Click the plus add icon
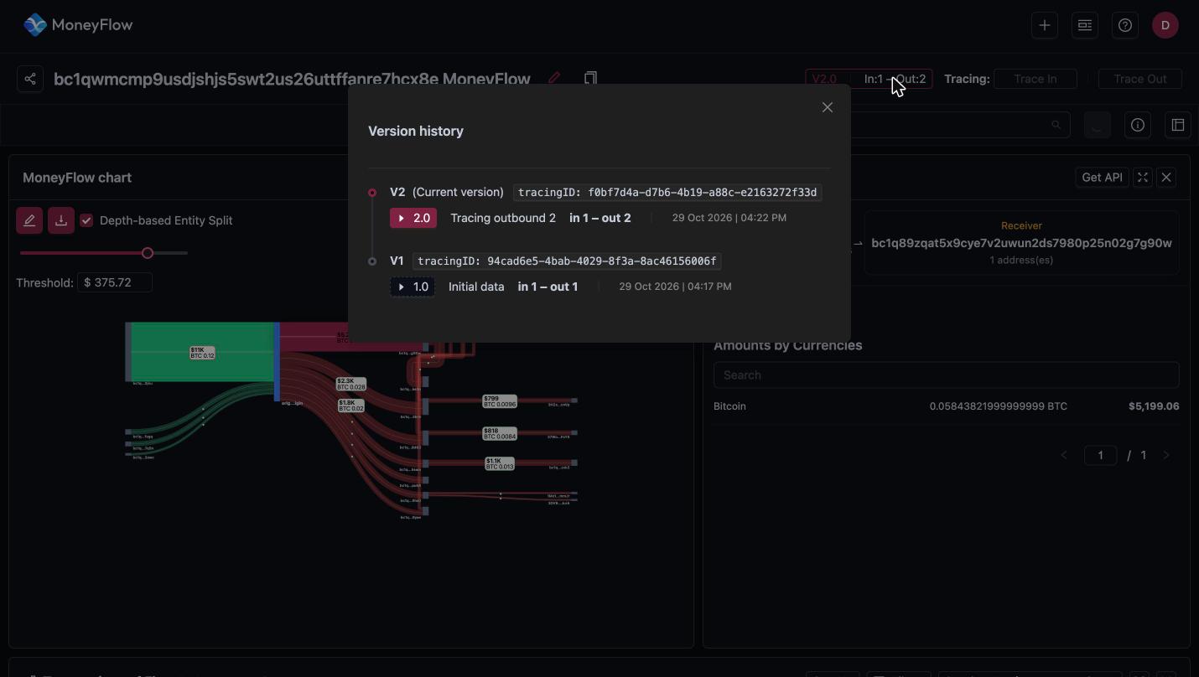This screenshot has height=677, width=1199. pos(1045,25)
